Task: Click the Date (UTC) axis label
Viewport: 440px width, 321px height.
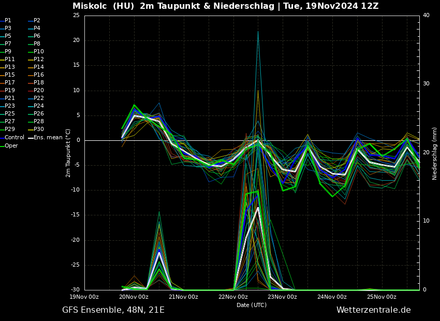Action: [252, 305]
